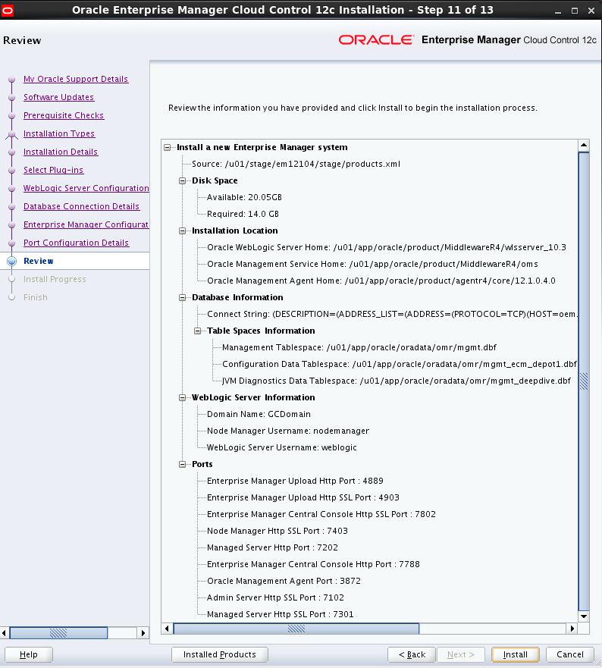The height and width of the screenshot is (668, 602).
Task: Click the right arrow of the steps sidebar scrollbar
Action: click(143, 633)
